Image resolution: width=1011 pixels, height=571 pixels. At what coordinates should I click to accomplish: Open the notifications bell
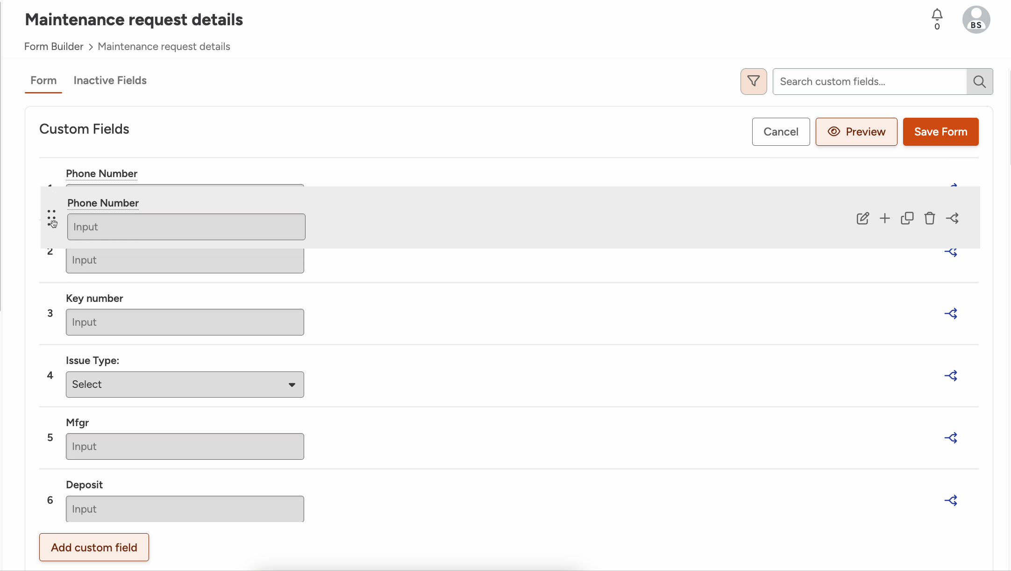[x=937, y=19]
